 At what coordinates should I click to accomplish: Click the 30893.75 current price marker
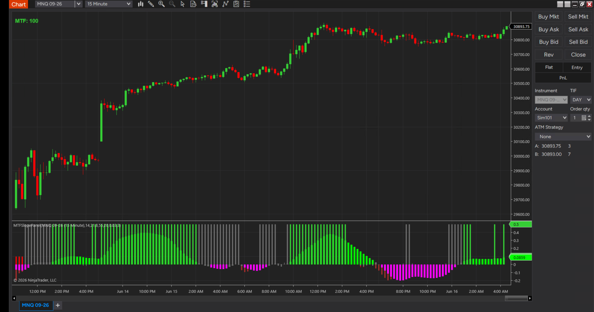point(521,27)
